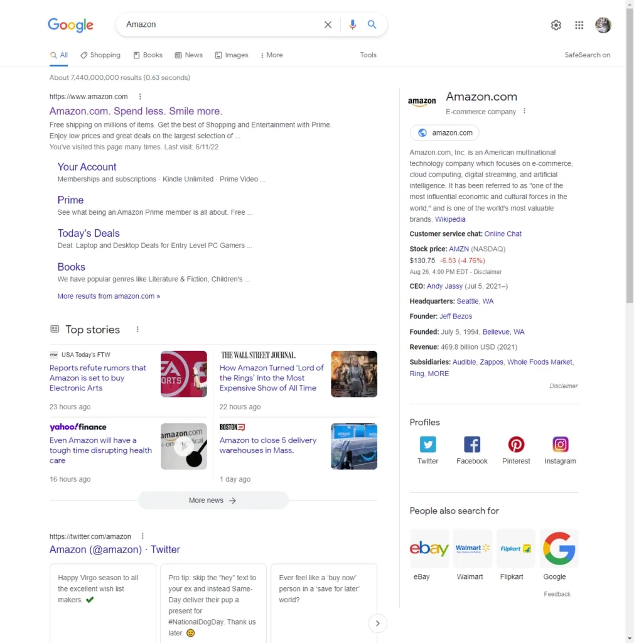The height and width of the screenshot is (643, 634).
Task: Open the Today's Deals sitelink
Action: (89, 233)
